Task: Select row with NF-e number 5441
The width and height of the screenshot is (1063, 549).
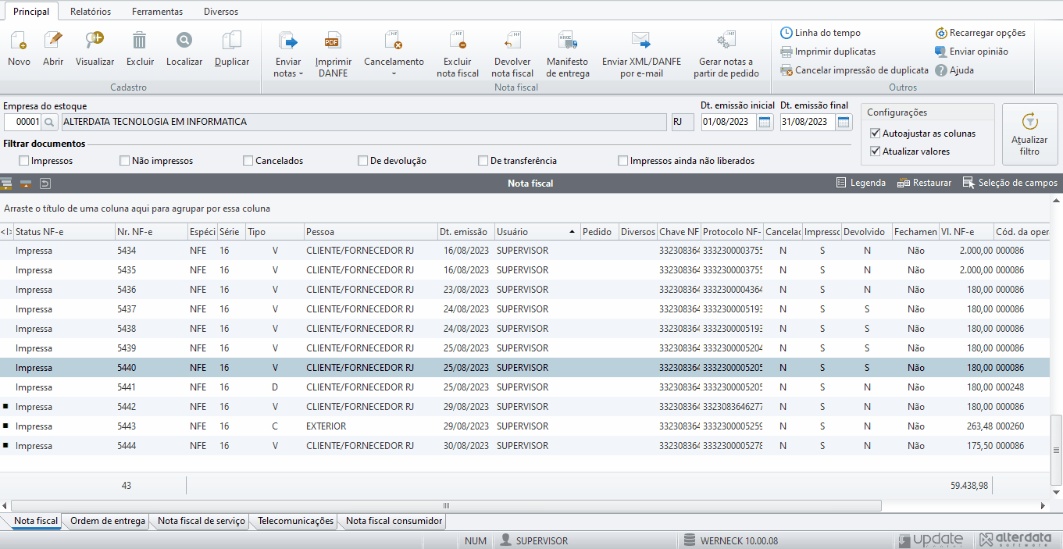Action: (525, 387)
